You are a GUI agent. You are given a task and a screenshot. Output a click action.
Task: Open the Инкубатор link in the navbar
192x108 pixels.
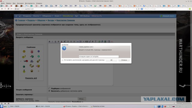click(68, 16)
